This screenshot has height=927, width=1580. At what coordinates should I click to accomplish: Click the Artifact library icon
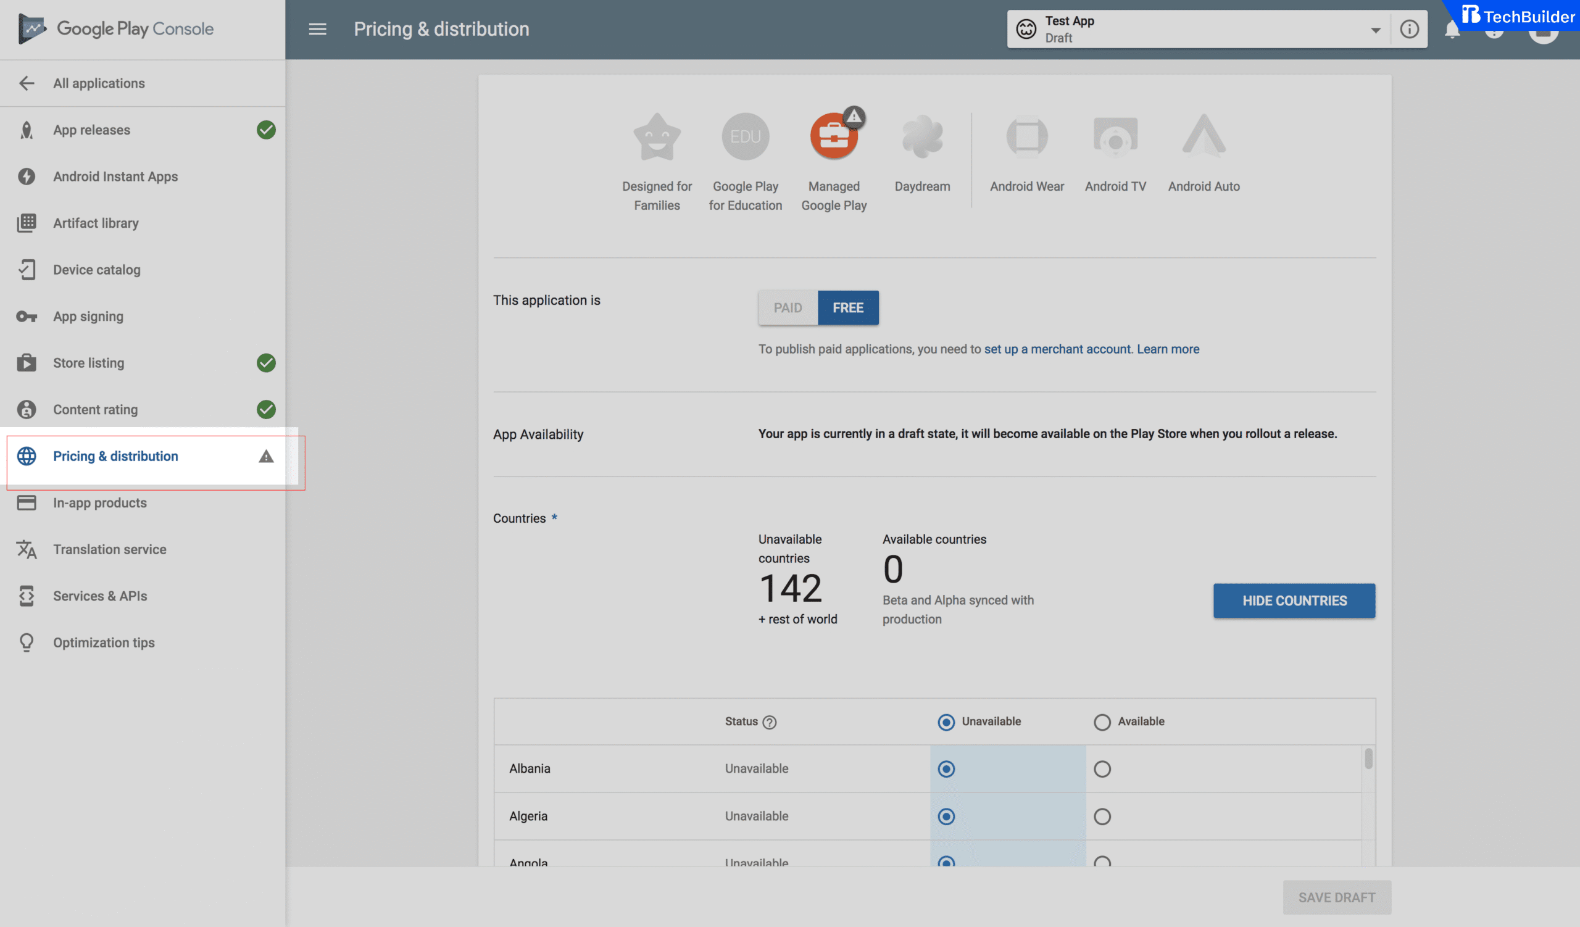(x=27, y=223)
